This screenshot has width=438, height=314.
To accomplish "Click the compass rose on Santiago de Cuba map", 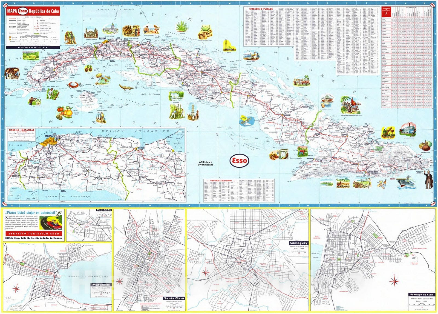I will pyautogui.click(x=394, y=281).
